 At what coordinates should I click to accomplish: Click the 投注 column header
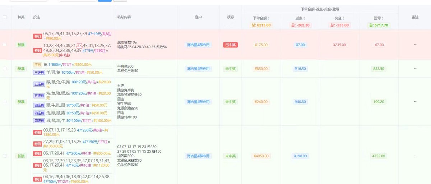click(x=36, y=17)
